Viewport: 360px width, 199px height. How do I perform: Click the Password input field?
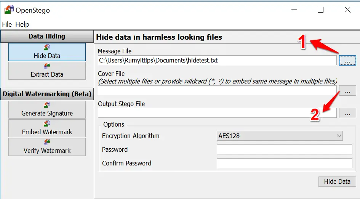[x=285, y=149]
